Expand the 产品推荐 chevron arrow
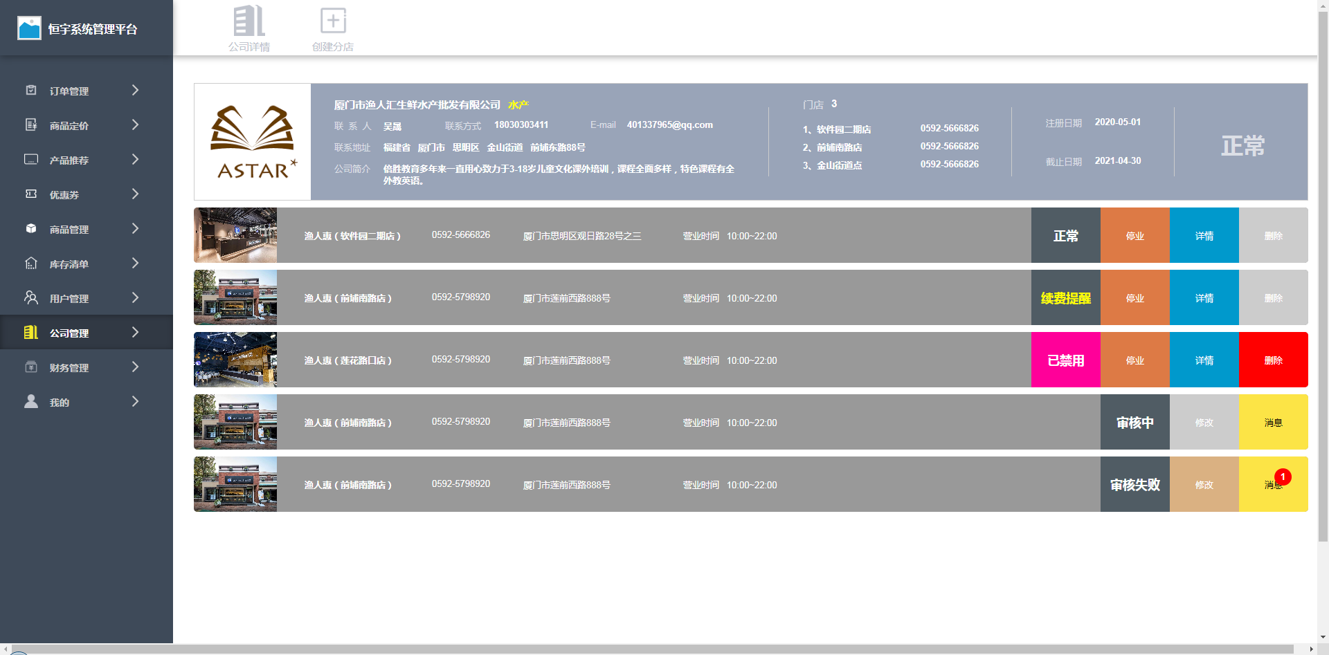The width and height of the screenshot is (1329, 655). pyautogui.click(x=135, y=159)
